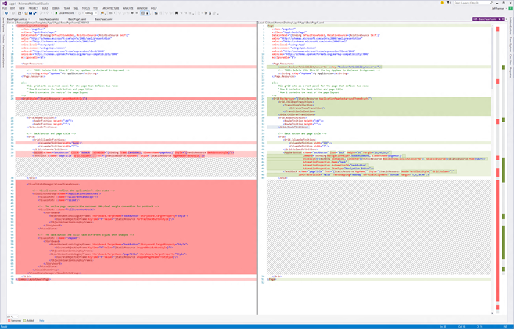This screenshot has height=329, width=514.
Task: Click the Server file path header
Action: [48, 23]
